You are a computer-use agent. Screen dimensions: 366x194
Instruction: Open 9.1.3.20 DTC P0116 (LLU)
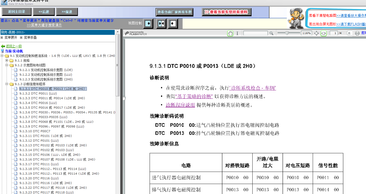coord(39,178)
